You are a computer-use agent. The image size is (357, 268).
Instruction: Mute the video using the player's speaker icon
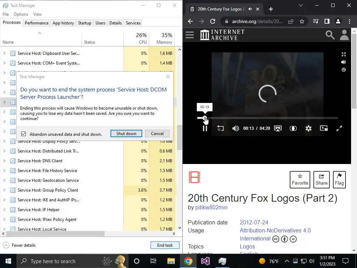point(235,128)
